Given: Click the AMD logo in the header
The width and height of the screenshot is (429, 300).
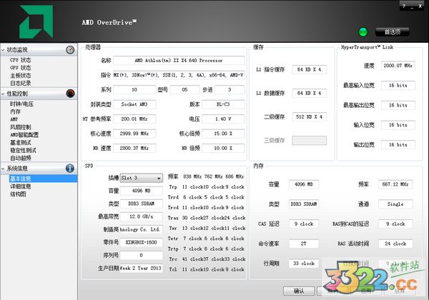Looking at the screenshot, I should [36, 21].
